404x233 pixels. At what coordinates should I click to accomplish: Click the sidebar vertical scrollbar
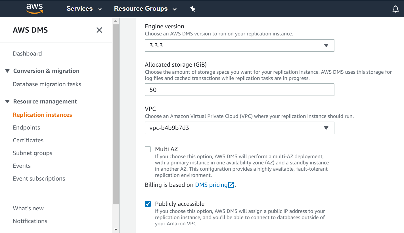(116, 113)
